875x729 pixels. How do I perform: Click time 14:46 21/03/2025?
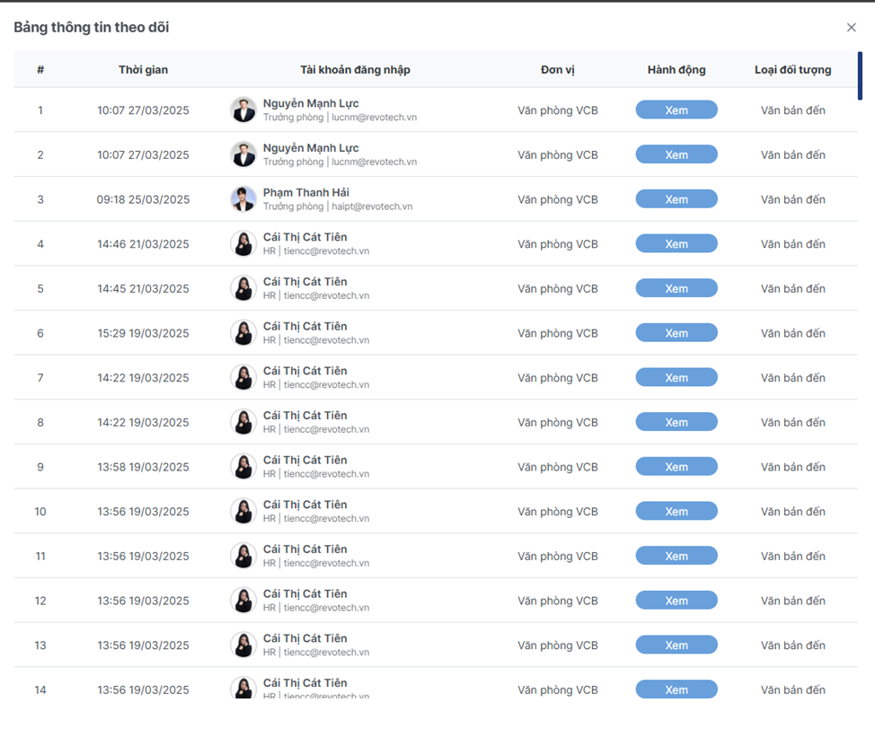[x=143, y=243]
